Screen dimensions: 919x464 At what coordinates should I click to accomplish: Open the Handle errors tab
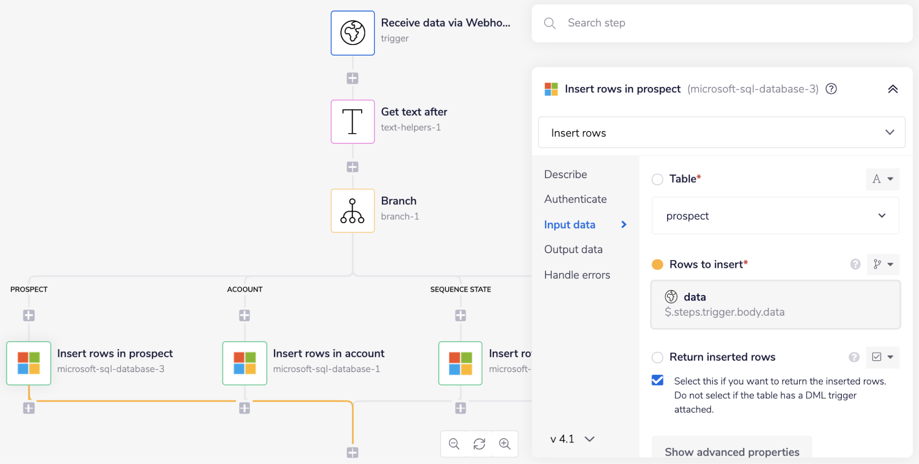click(577, 275)
